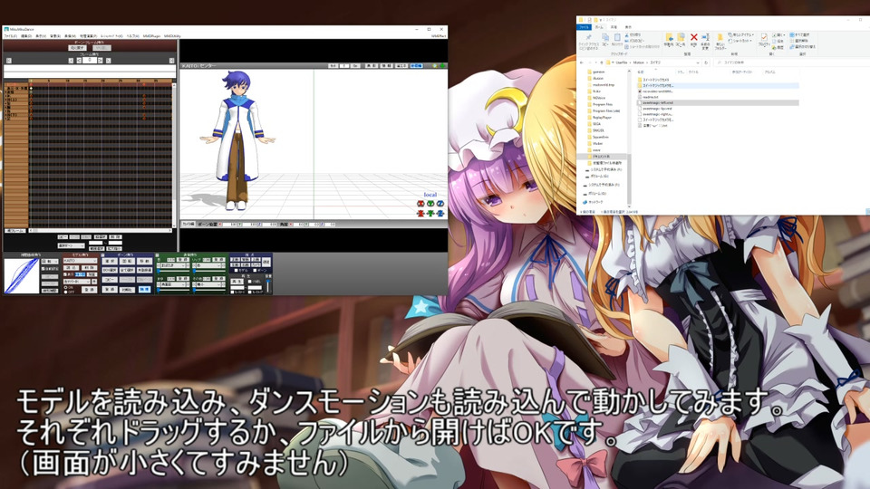Click the red X Delete icon in Explorer ribbon

pyautogui.click(x=693, y=37)
